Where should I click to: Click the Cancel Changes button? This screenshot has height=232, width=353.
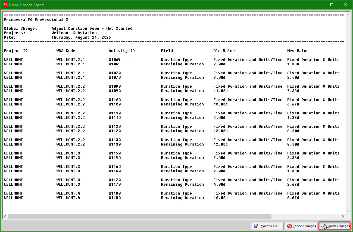point(301,226)
